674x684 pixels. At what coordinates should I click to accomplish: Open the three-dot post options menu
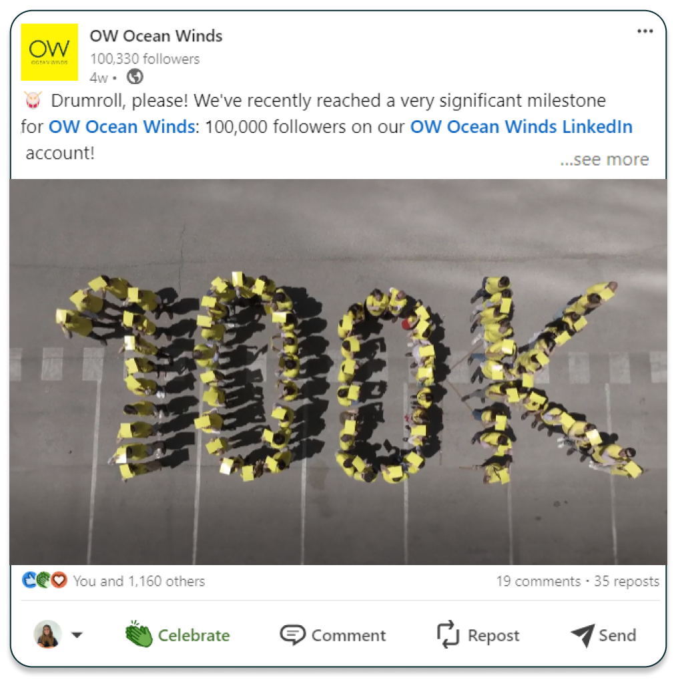tap(645, 31)
